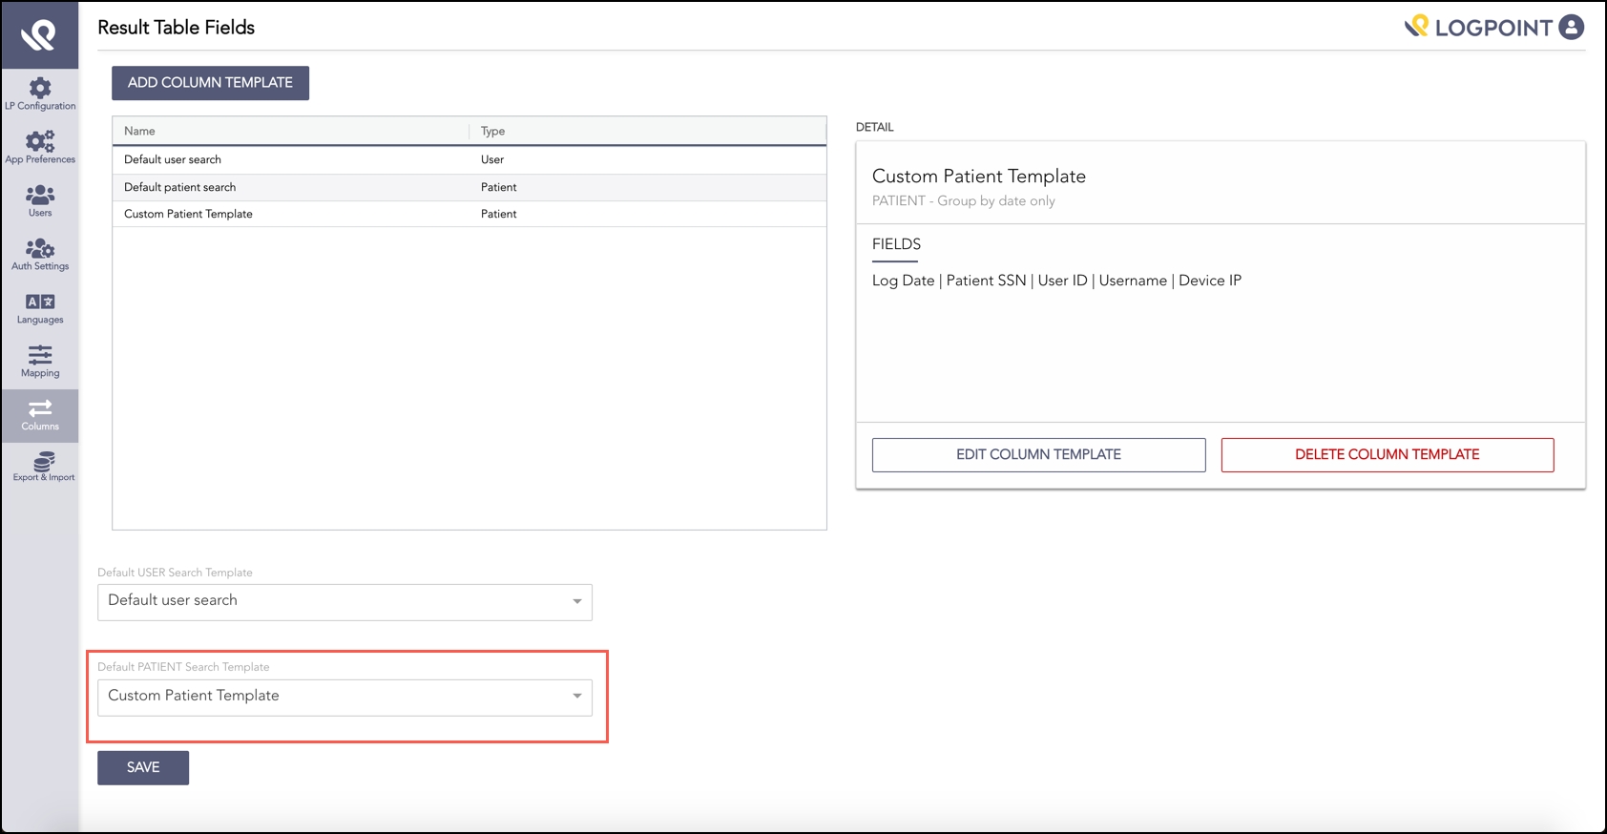Go to Users section icon
Image resolution: width=1607 pixels, height=834 pixels.
[x=39, y=196]
